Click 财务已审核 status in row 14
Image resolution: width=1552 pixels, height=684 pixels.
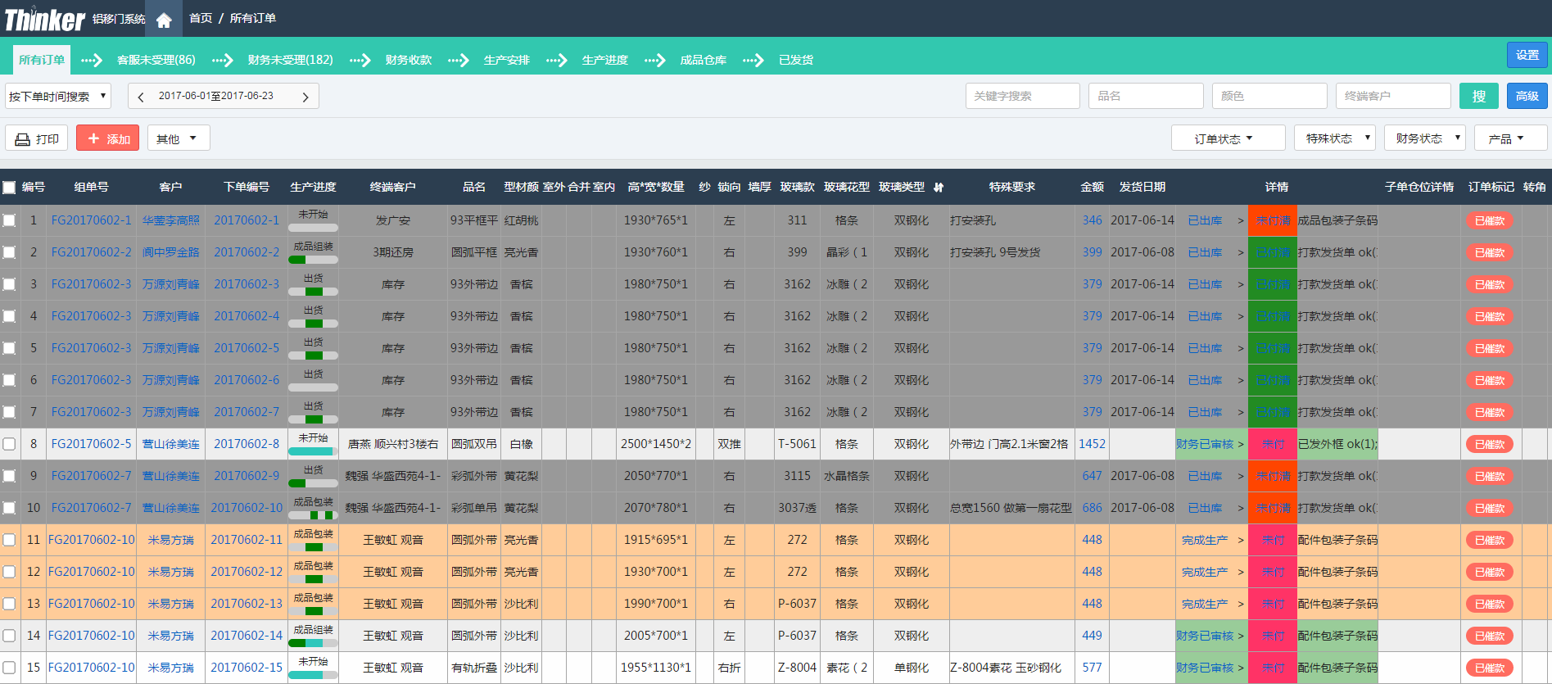point(1204,636)
